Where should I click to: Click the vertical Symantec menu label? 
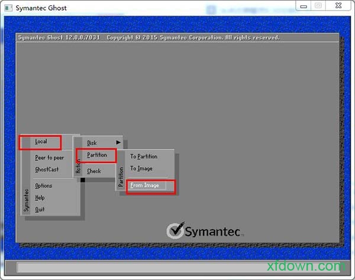tap(26, 200)
